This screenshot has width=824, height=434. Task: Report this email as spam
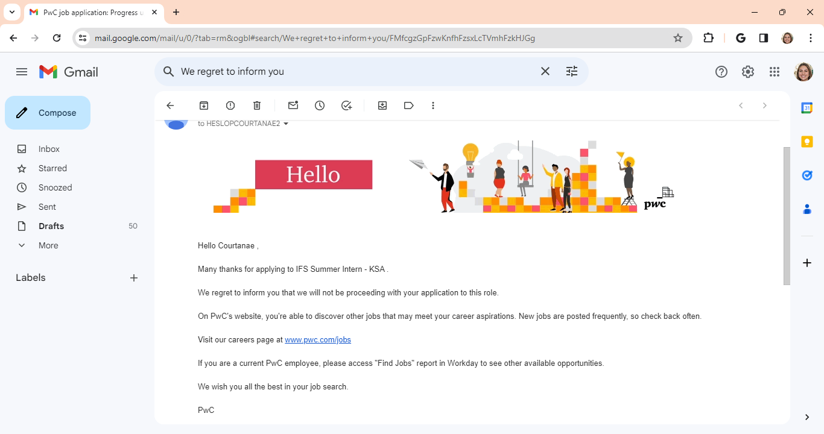pyautogui.click(x=230, y=105)
